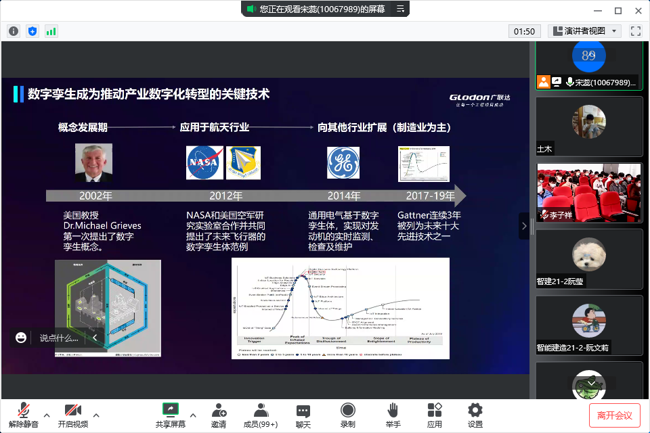This screenshot has width=650, height=433.
Task: Enter full screen mode icon
Action: point(635,31)
